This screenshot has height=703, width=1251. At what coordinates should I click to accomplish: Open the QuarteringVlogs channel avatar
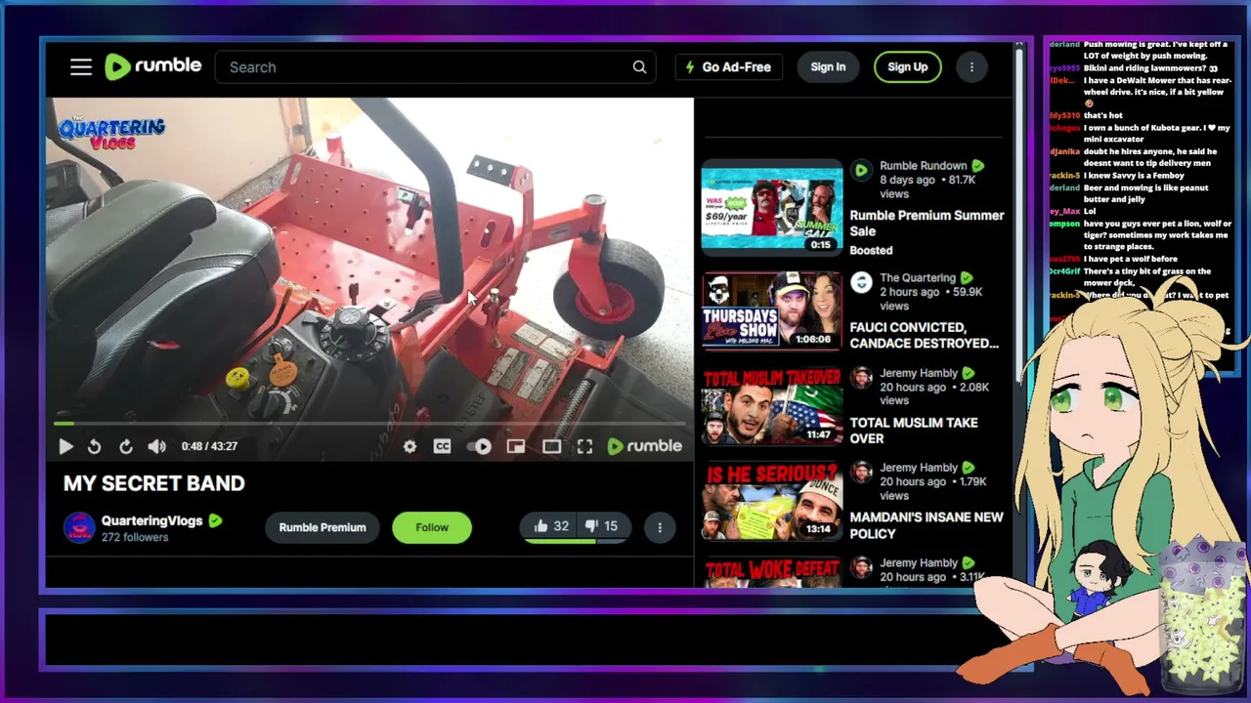click(x=79, y=527)
